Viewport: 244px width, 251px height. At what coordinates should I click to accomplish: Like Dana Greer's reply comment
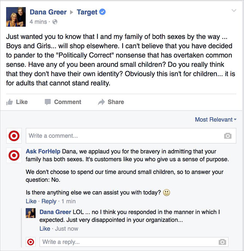pyautogui.click(x=45, y=228)
